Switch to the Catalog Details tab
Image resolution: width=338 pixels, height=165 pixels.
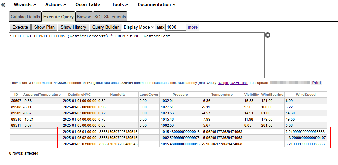point(25,17)
